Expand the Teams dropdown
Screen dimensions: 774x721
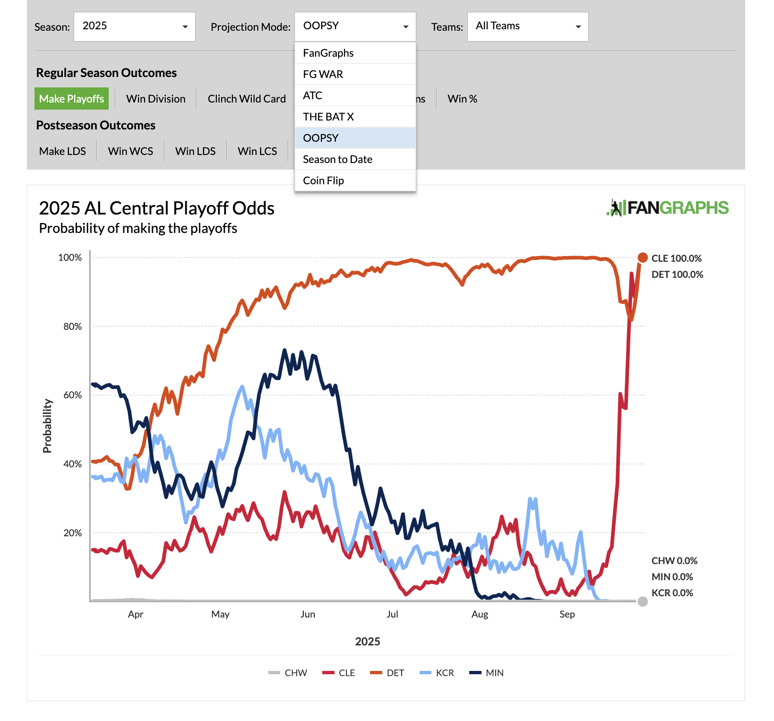(x=528, y=26)
